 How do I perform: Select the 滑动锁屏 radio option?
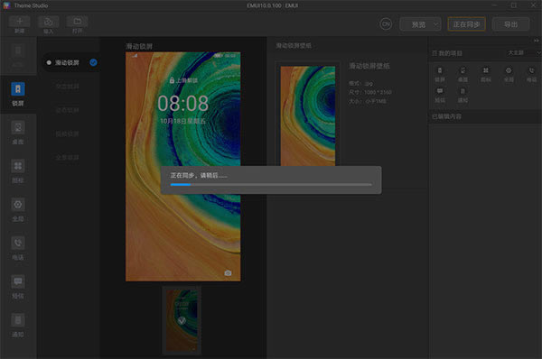49,62
